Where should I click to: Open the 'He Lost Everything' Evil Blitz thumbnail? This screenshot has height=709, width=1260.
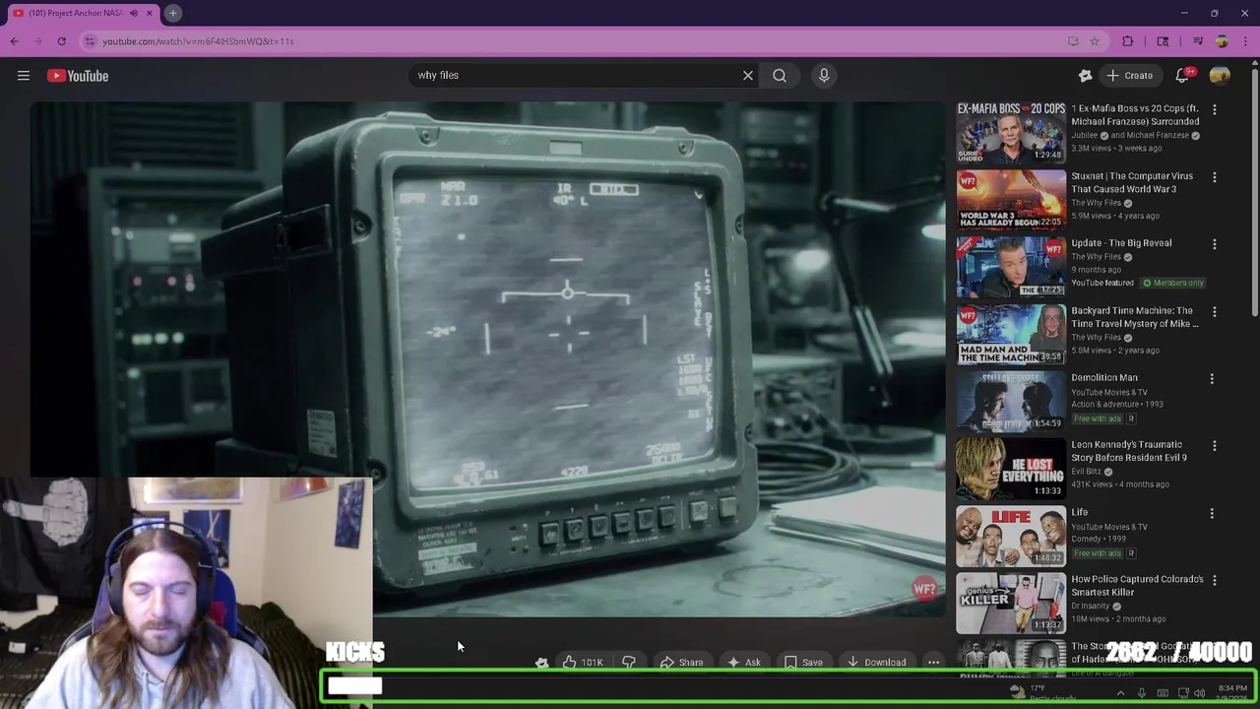click(1011, 469)
